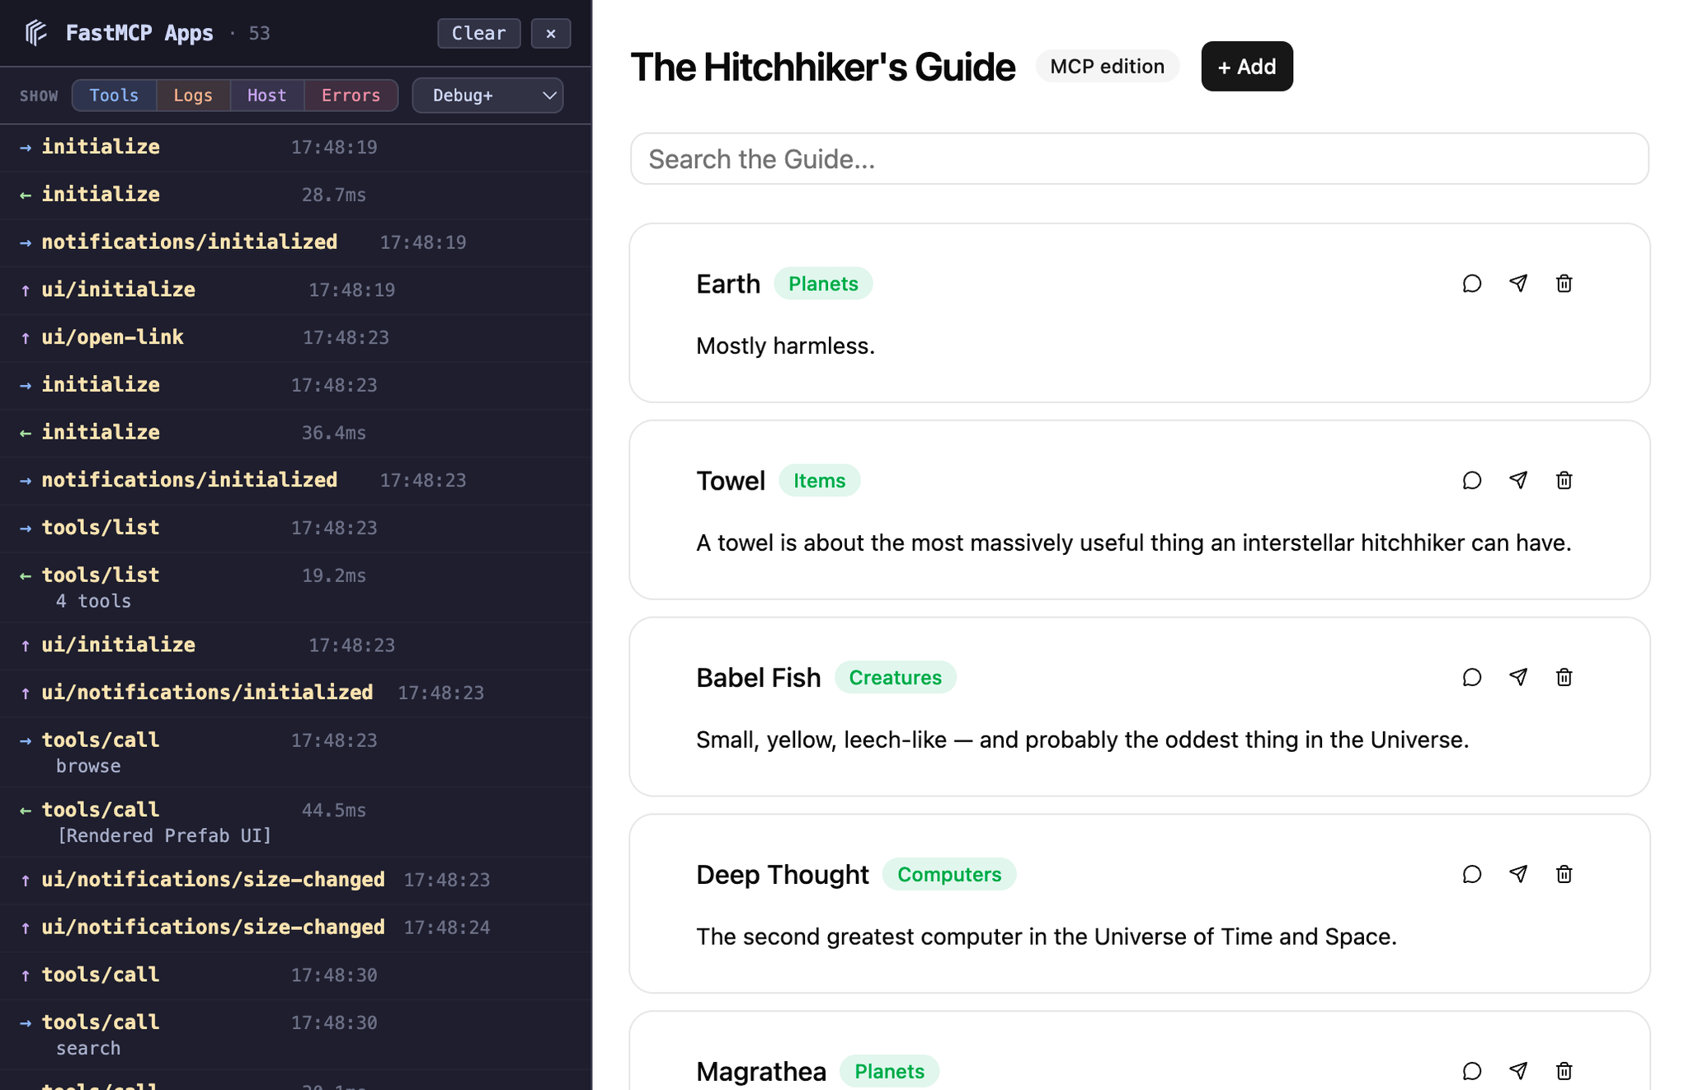Image resolution: width=1689 pixels, height=1090 pixels.
Task: Toggle the Logs filter
Action: click(193, 95)
